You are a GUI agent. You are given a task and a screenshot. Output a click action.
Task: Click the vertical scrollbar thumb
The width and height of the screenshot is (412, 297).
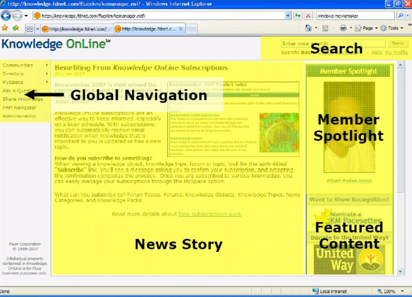click(400, 131)
